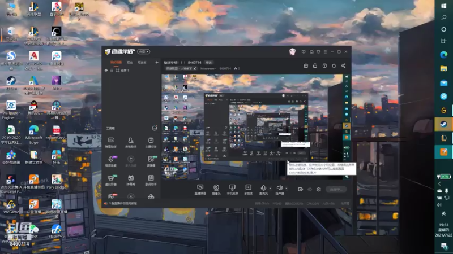The image size is (453, 254).
Task: Open File Explorer from the taskbar
Action: 444,68
